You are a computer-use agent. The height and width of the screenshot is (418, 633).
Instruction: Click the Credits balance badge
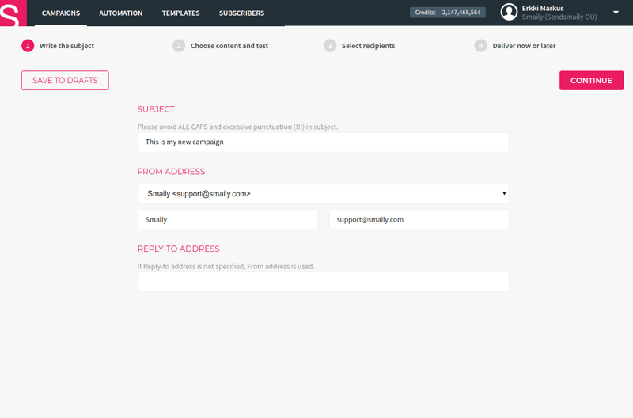448,13
